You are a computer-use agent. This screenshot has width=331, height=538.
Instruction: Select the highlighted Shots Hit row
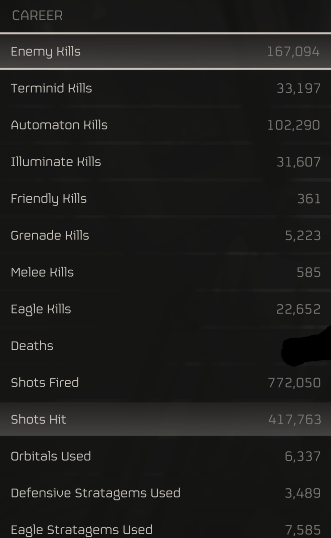[165, 419]
